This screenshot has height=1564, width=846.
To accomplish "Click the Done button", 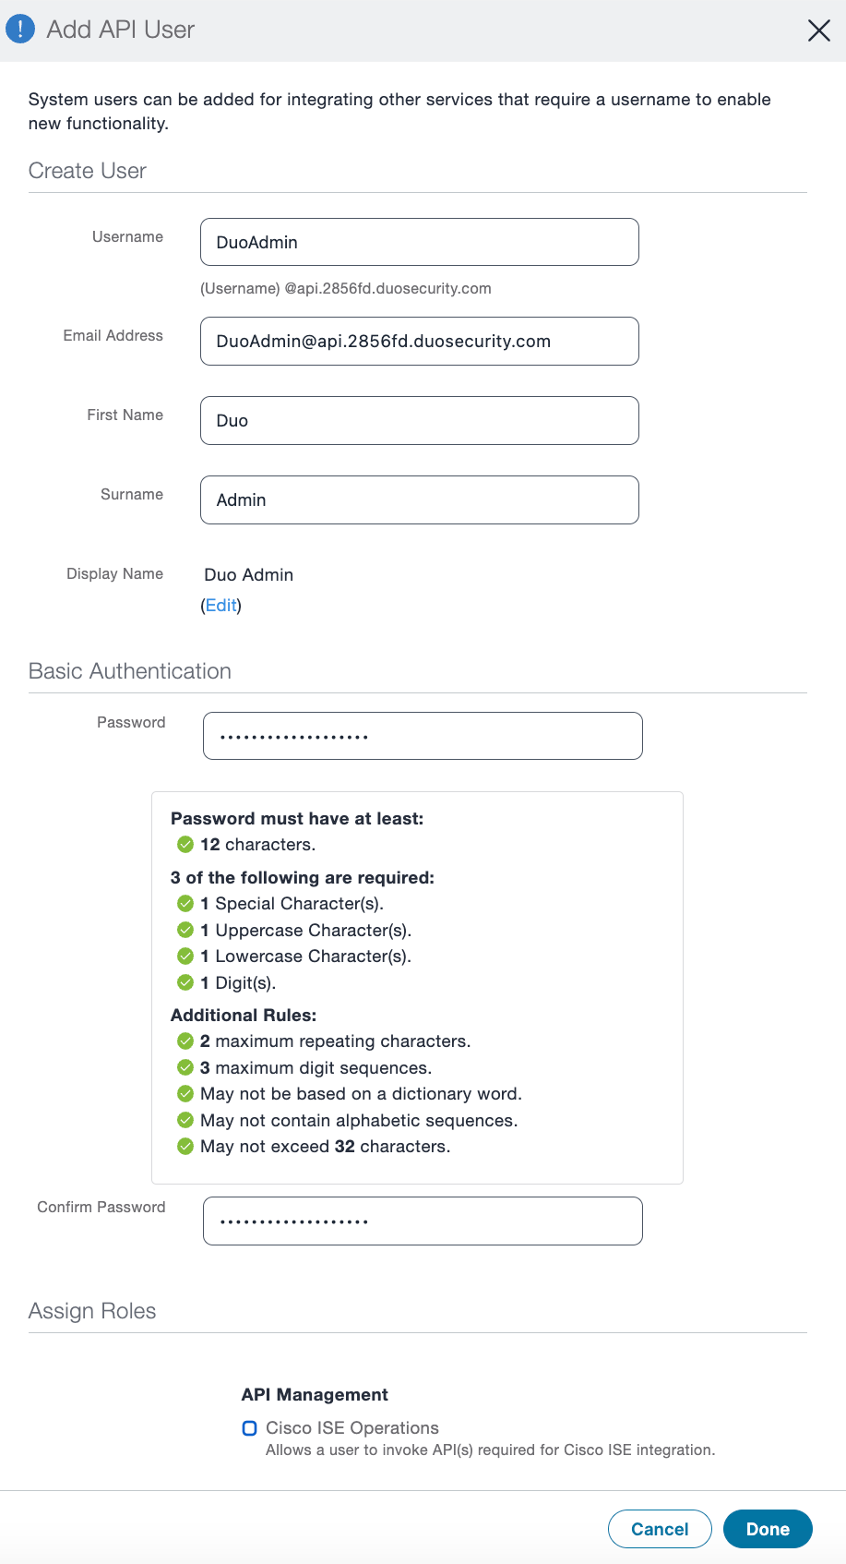I will (768, 1529).
